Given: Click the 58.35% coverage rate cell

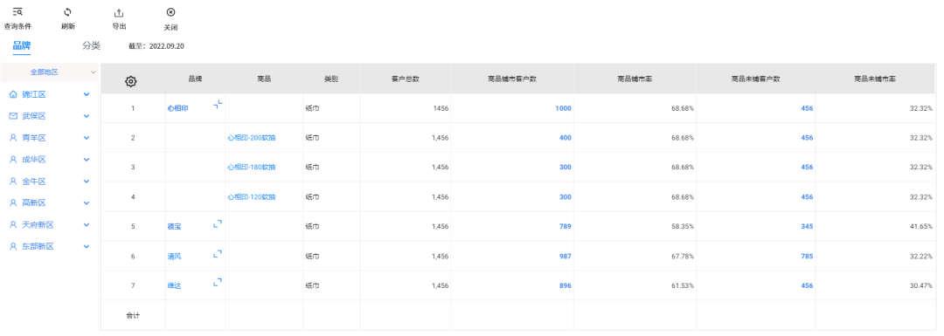Looking at the screenshot, I should [x=683, y=227].
